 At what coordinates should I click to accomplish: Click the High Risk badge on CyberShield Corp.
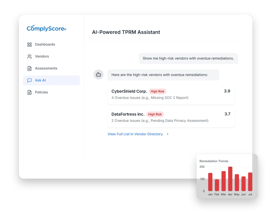[157, 91]
